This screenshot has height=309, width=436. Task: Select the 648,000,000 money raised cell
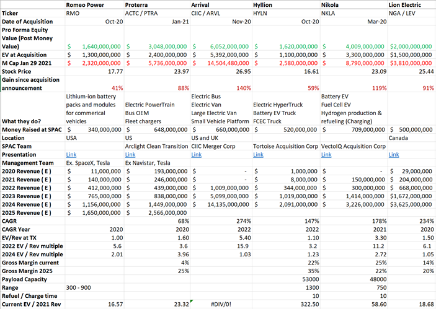[157, 129]
